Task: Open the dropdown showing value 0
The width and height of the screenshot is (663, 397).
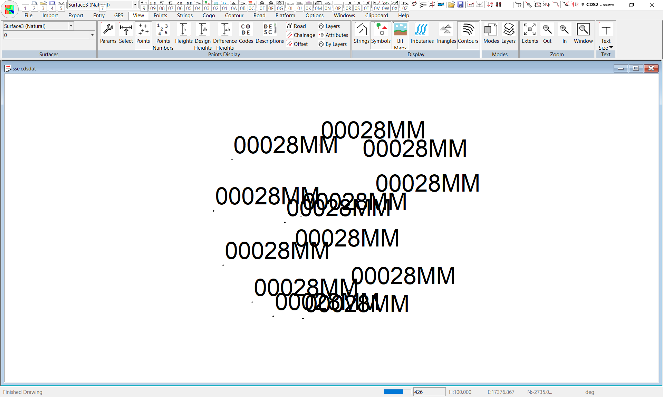Action: [92, 35]
